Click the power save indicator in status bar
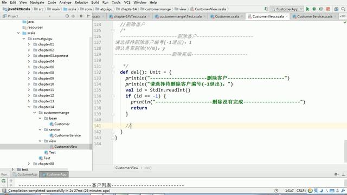The image size is (347, 195). [x=276, y=191]
